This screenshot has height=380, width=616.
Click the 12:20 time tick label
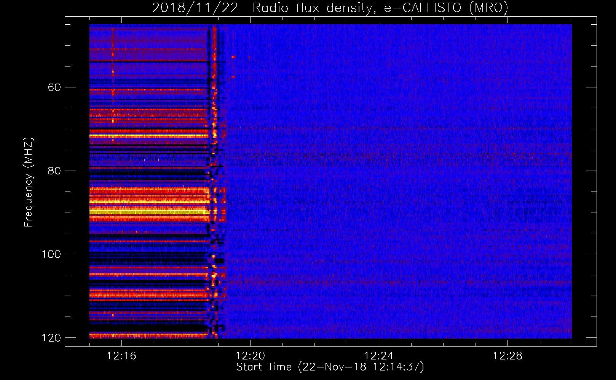pyautogui.click(x=251, y=356)
